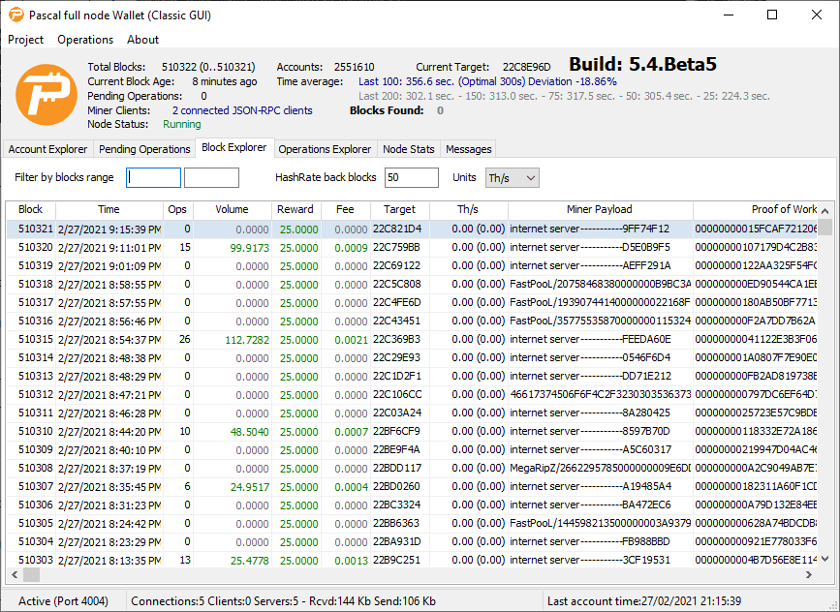The image size is (840, 612).
Task: Click the Ops column header
Action: pyautogui.click(x=177, y=209)
